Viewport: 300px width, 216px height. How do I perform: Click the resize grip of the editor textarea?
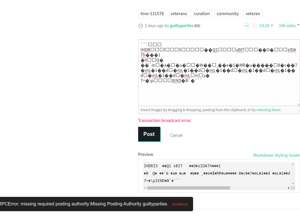[x=298, y=104]
